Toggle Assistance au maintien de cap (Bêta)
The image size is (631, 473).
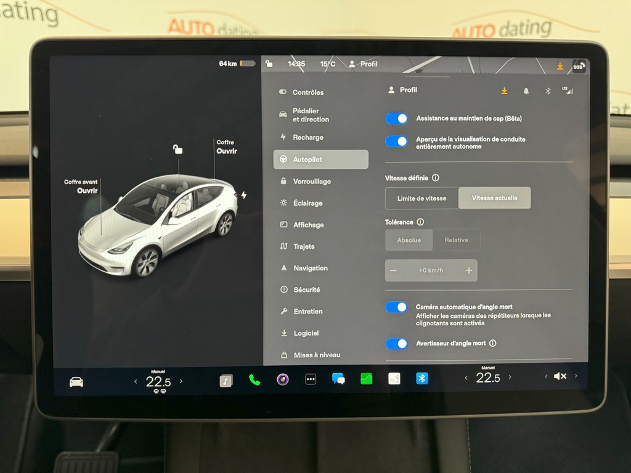(396, 119)
